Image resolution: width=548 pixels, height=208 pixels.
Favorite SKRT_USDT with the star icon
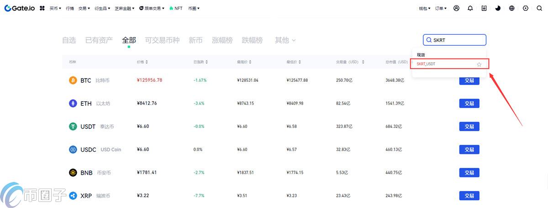click(x=479, y=64)
